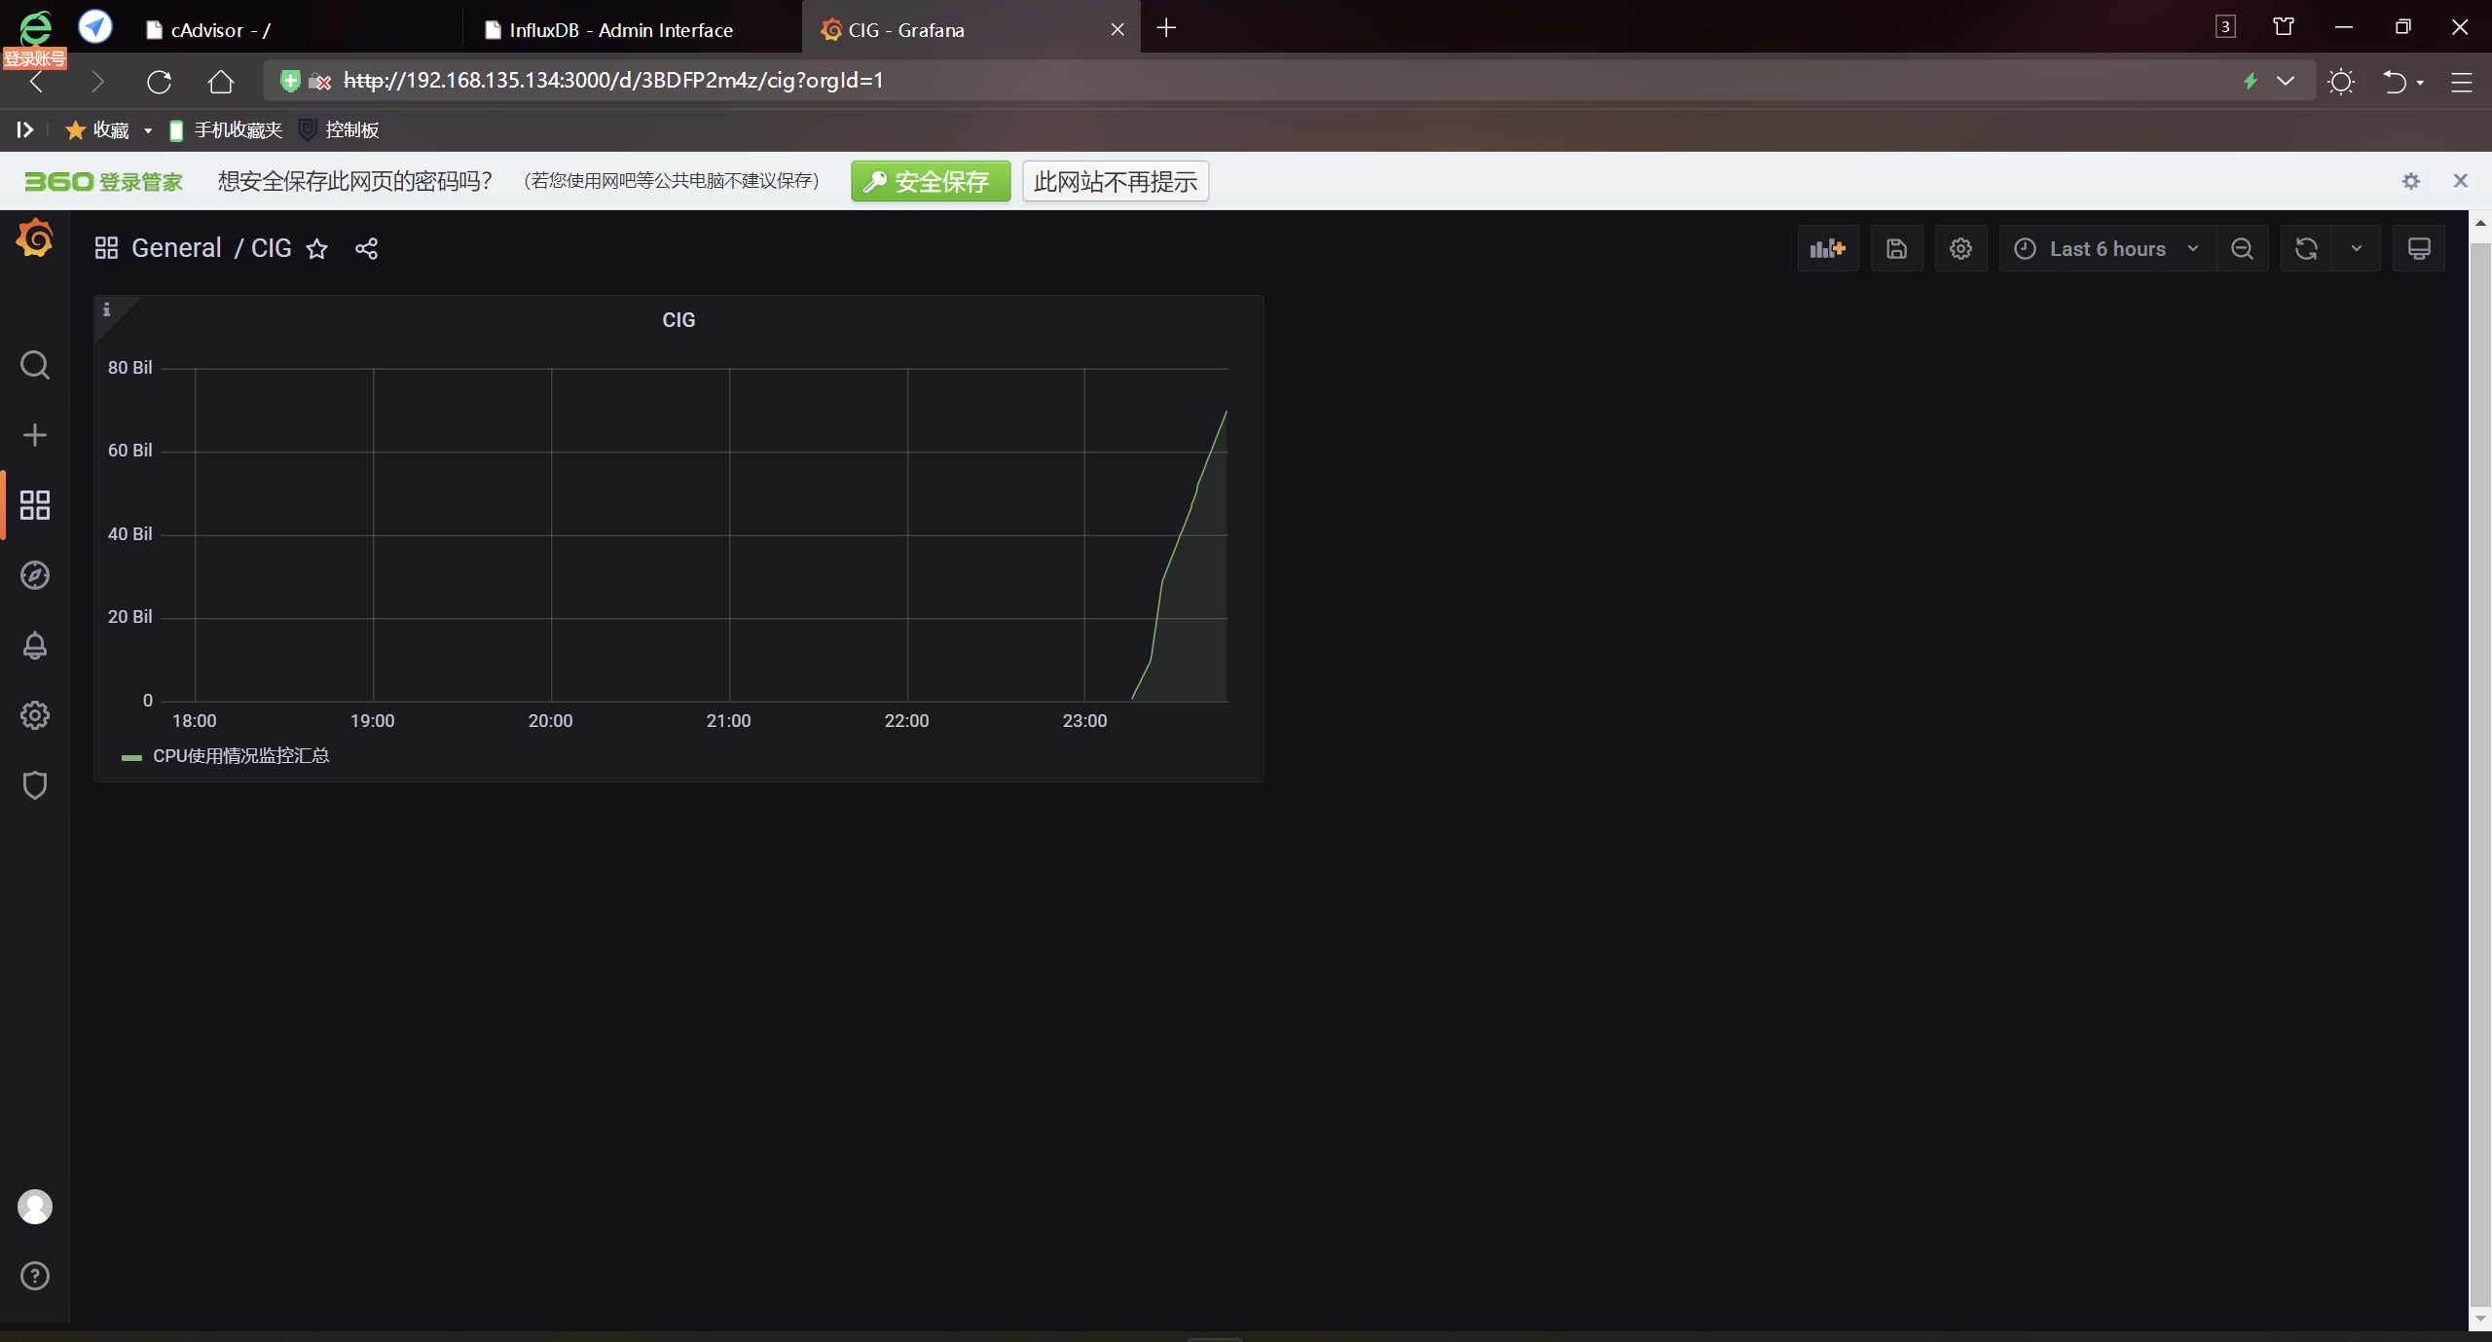Toggle the CPU使用情况监控汇总 legend series
The width and height of the screenshot is (2492, 1342).
tap(240, 756)
